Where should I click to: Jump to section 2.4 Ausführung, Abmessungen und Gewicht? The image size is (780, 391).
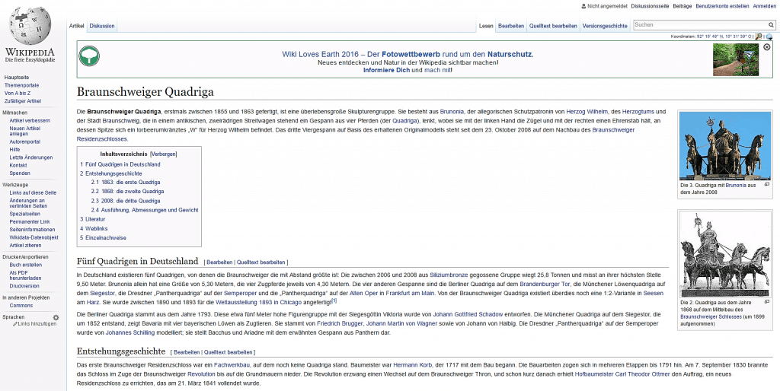[x=145, y=210]
